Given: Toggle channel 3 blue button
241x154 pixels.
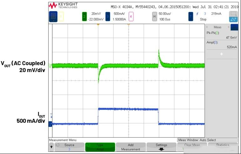Looking at the screenshot, I should [x=108, y=16].
